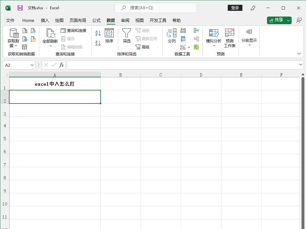306x229 pixels.
Task: Click the Excel app logo icon
Action: click(x=8, y=8)
